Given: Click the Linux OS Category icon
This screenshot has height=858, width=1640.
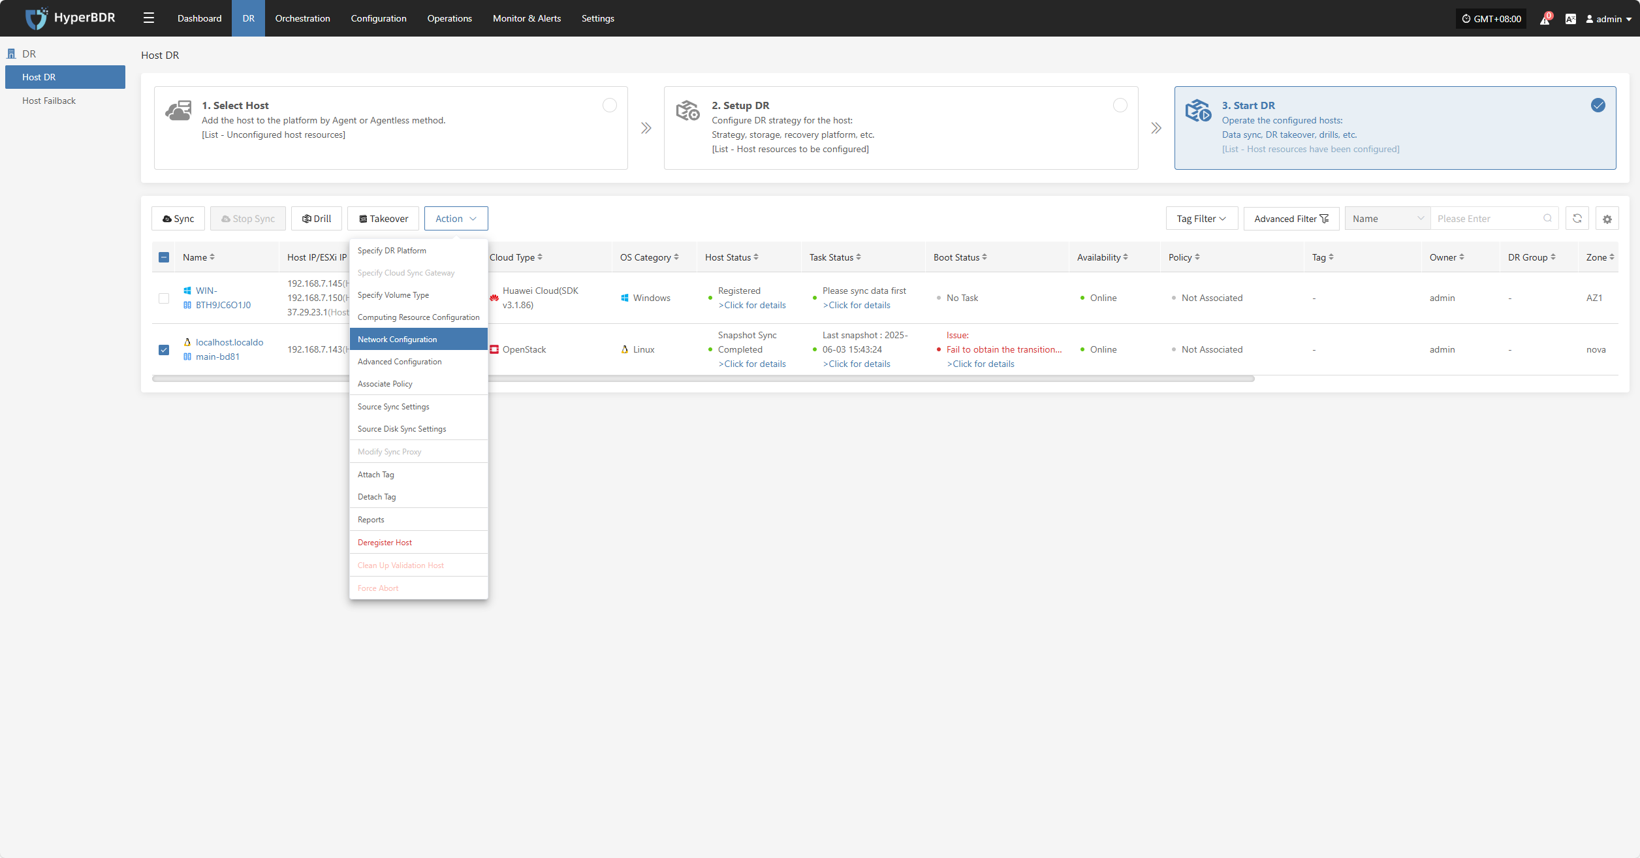Looking at the screenshot, I should [625, 349].
